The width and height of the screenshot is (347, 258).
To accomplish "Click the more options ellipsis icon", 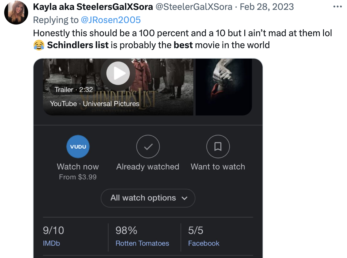I will coord(337,7).
